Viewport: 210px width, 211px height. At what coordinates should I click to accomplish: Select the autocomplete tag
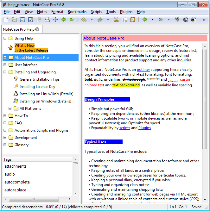17,182
